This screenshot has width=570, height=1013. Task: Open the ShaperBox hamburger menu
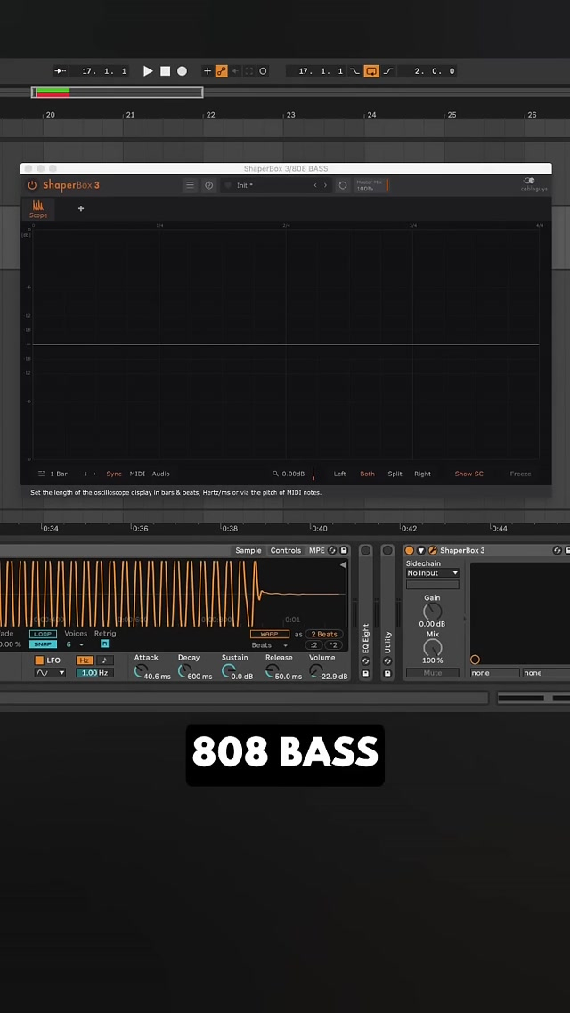[190, 185]
